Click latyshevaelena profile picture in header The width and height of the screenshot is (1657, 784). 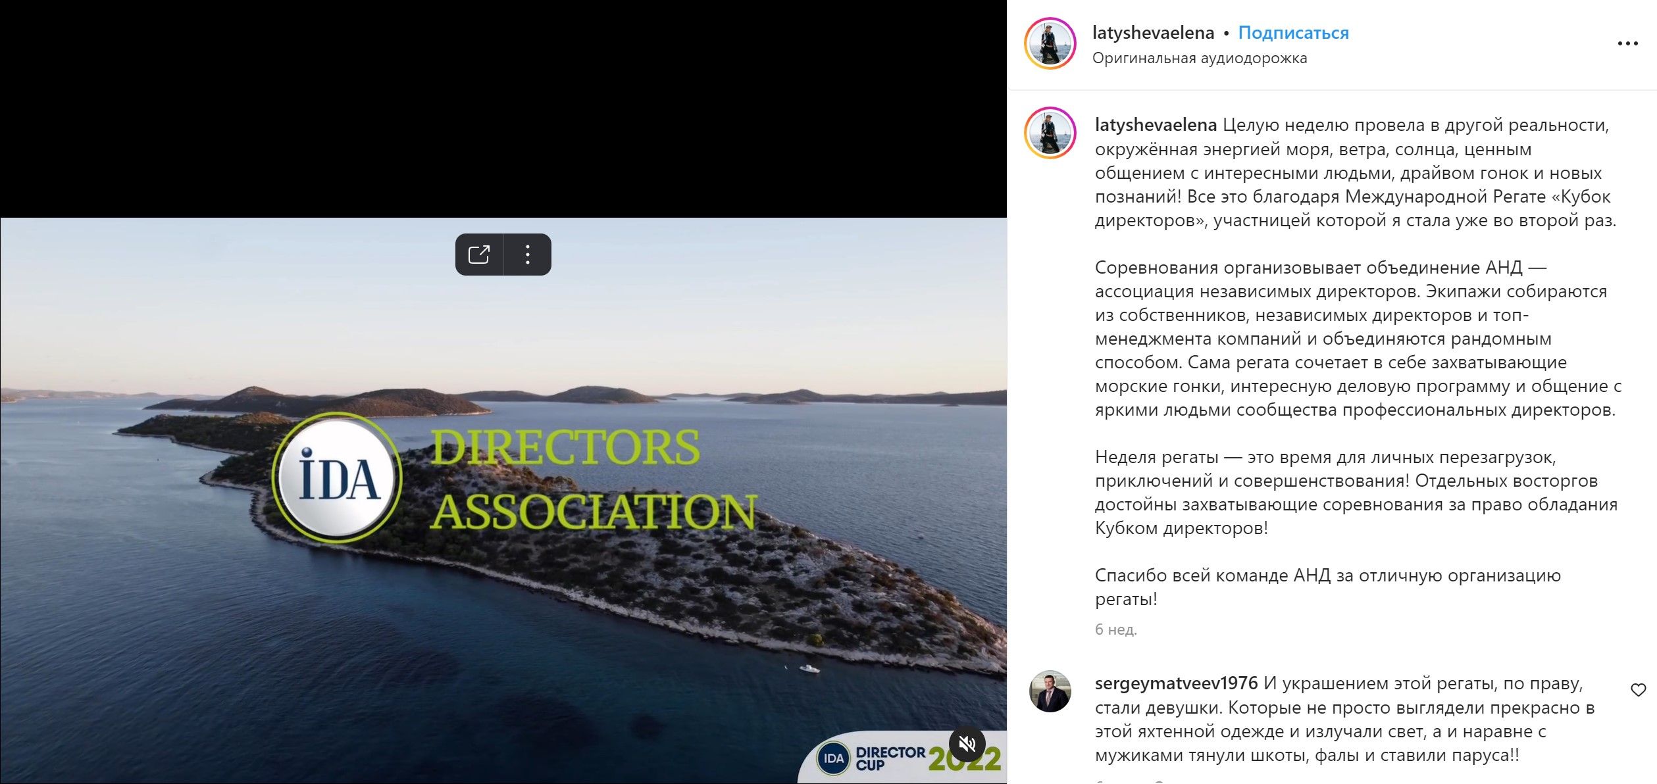click(x=1050, y=43)
